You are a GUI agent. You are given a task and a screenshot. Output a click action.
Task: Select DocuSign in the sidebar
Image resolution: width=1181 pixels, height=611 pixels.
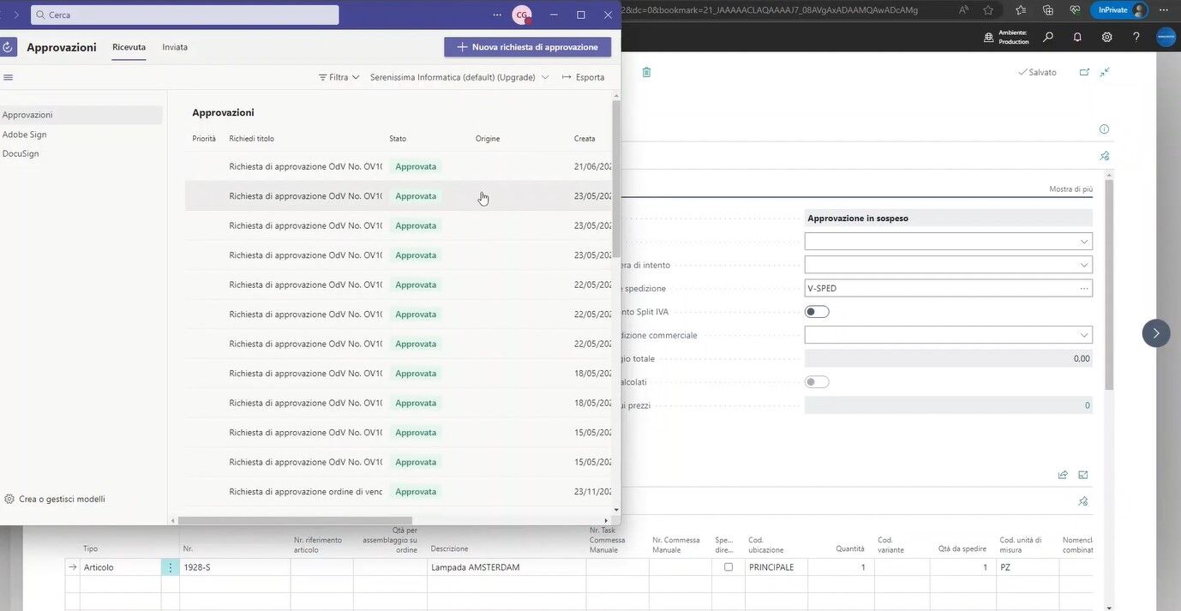(x=20, y=153)
